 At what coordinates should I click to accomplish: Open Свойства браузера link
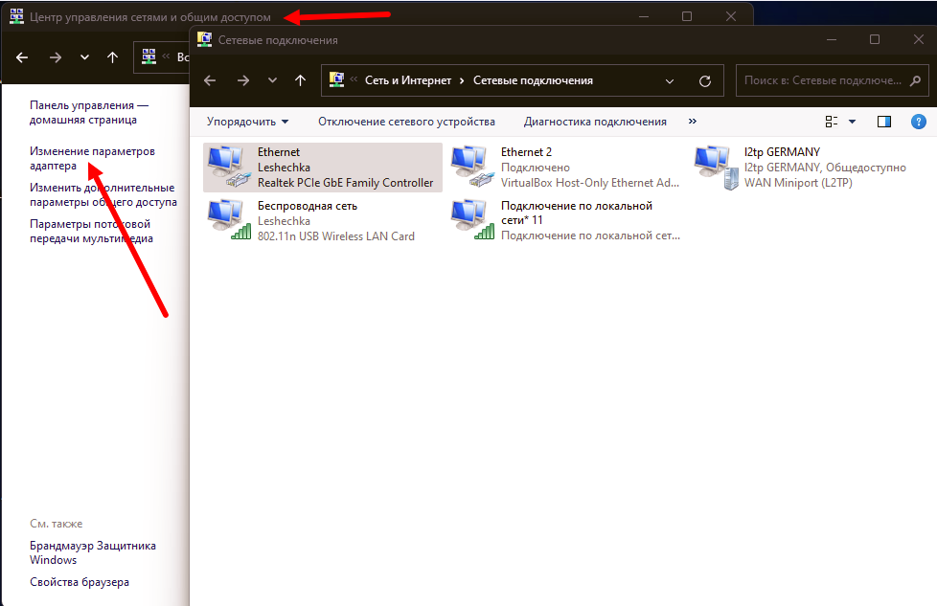(x=80, y=582)
